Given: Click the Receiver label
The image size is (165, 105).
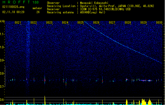Looking at the screenshot, I should (53, 9).
